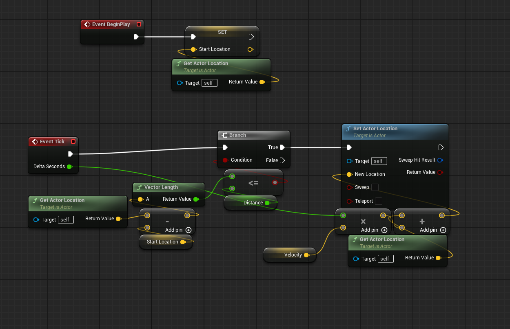Click the subtract node output pin
The image size is (510, 329).
click(187, 215)
